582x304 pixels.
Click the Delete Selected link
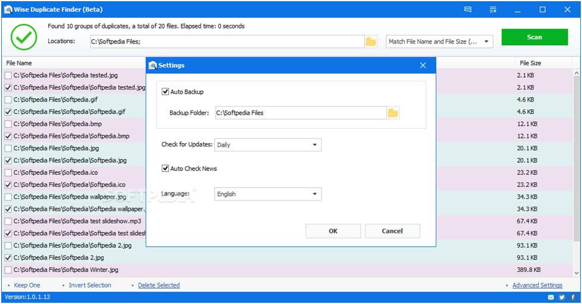tap(159, 286)
